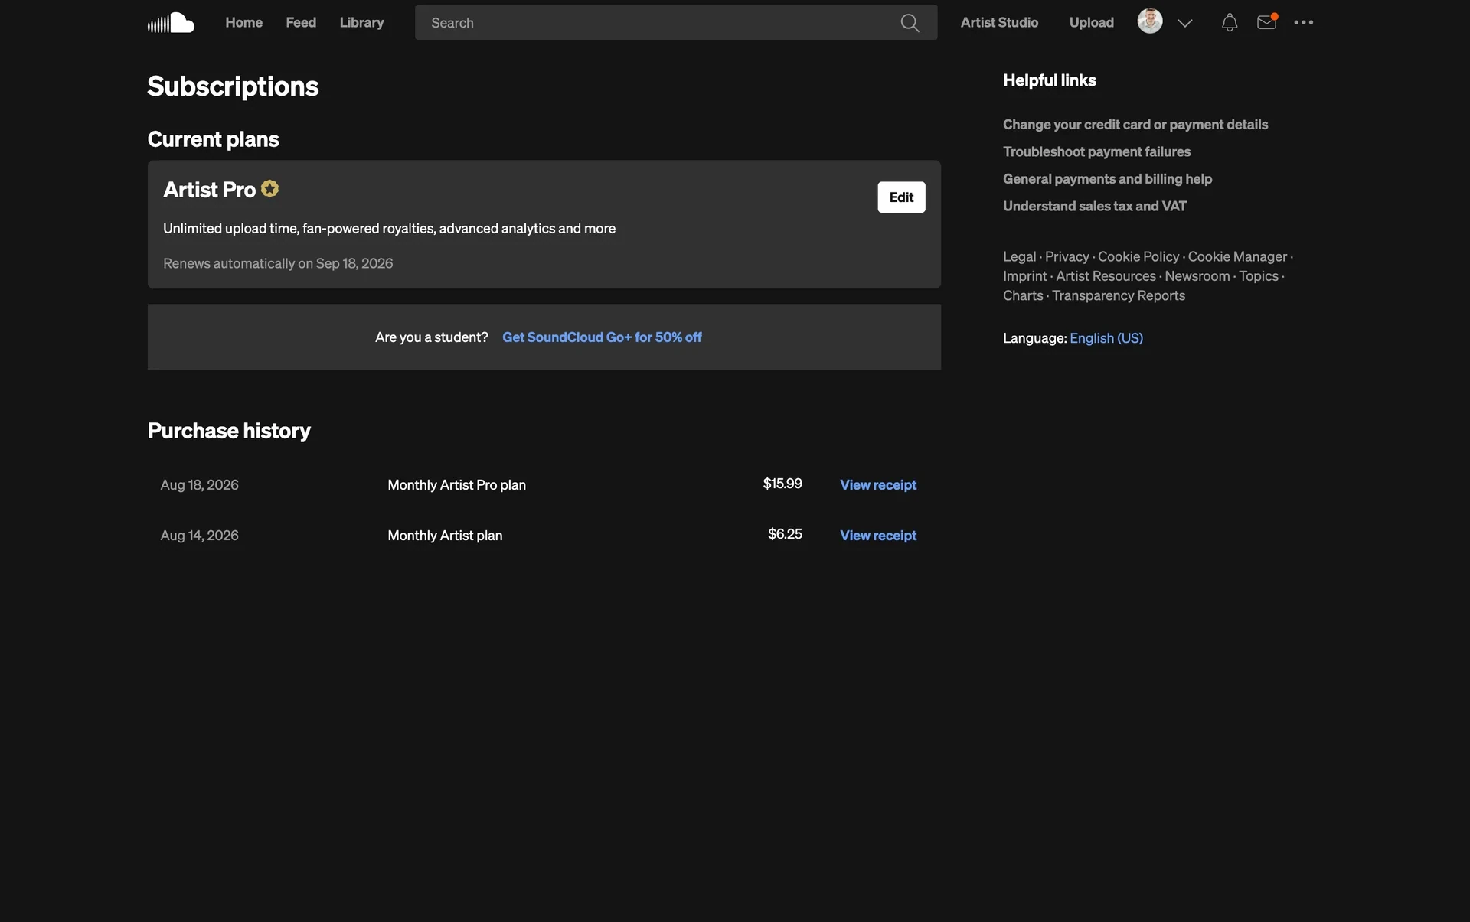The width and height of the screenshot is (1470, 922).
Task: Open the Charts footer link
Action: [1023, 295]
